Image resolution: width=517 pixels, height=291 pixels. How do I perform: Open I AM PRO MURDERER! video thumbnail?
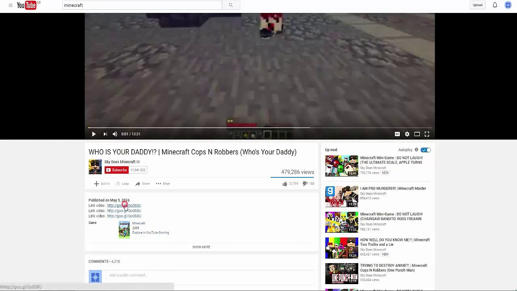pos(342,196)
